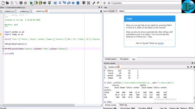Switch to the untitled12.py tab
The width and height of the screenshot is (195, 109).
tap(24, 11)
